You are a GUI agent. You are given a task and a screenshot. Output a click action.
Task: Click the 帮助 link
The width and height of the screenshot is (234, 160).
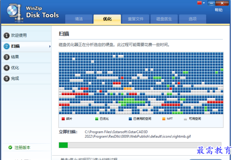218,10
